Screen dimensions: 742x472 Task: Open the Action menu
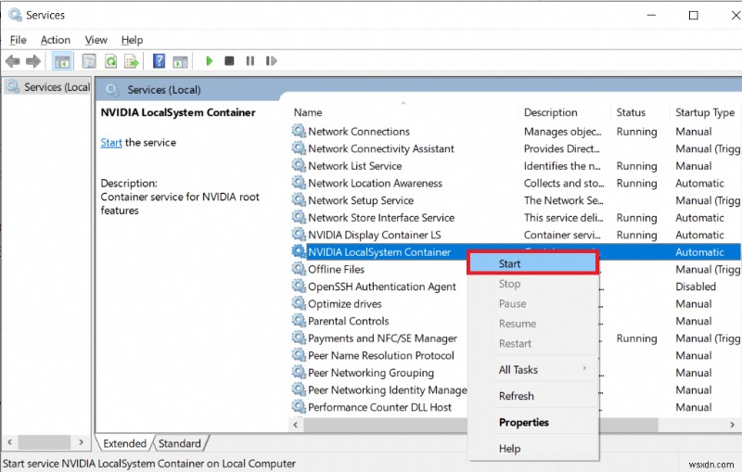(55, 40)
